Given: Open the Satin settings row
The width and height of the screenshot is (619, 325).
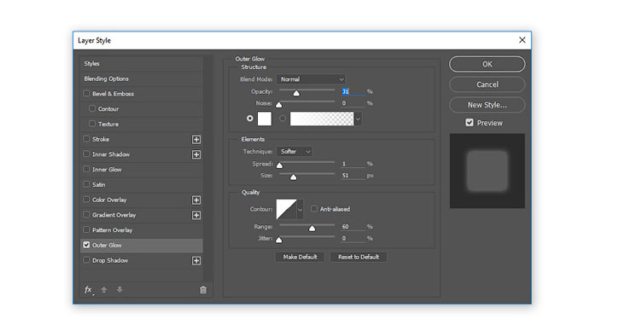Looking at the screenshot, I should point(142,184).
